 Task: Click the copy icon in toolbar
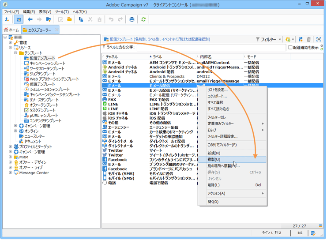[x=81, y=19]
